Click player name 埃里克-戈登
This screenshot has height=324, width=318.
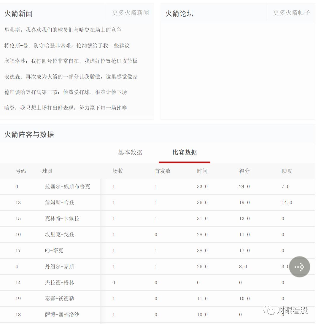pyautogui.click(x=60, y=234)
